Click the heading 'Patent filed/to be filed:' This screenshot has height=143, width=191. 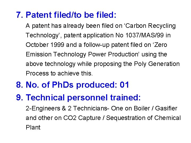[x=71, y=15]
